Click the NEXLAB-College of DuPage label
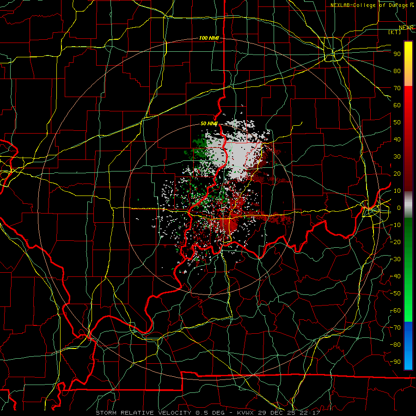This screenshot has height=416, width=416. (370, 5)
